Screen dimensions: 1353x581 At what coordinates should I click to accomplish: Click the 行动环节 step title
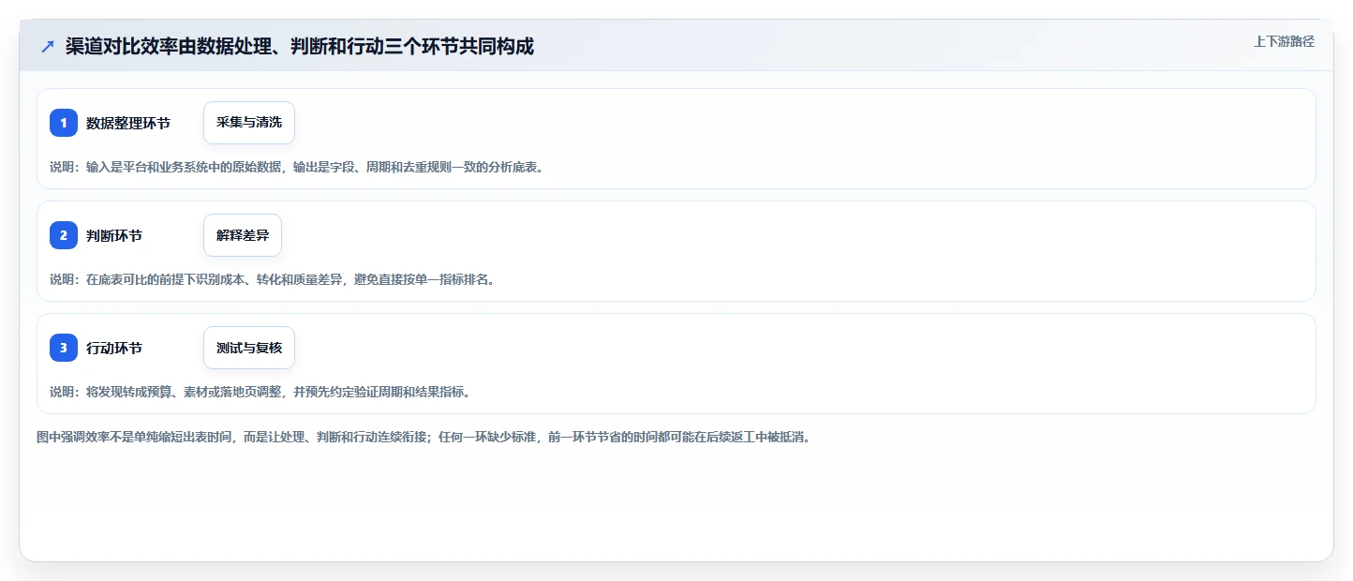click(114, 348)
